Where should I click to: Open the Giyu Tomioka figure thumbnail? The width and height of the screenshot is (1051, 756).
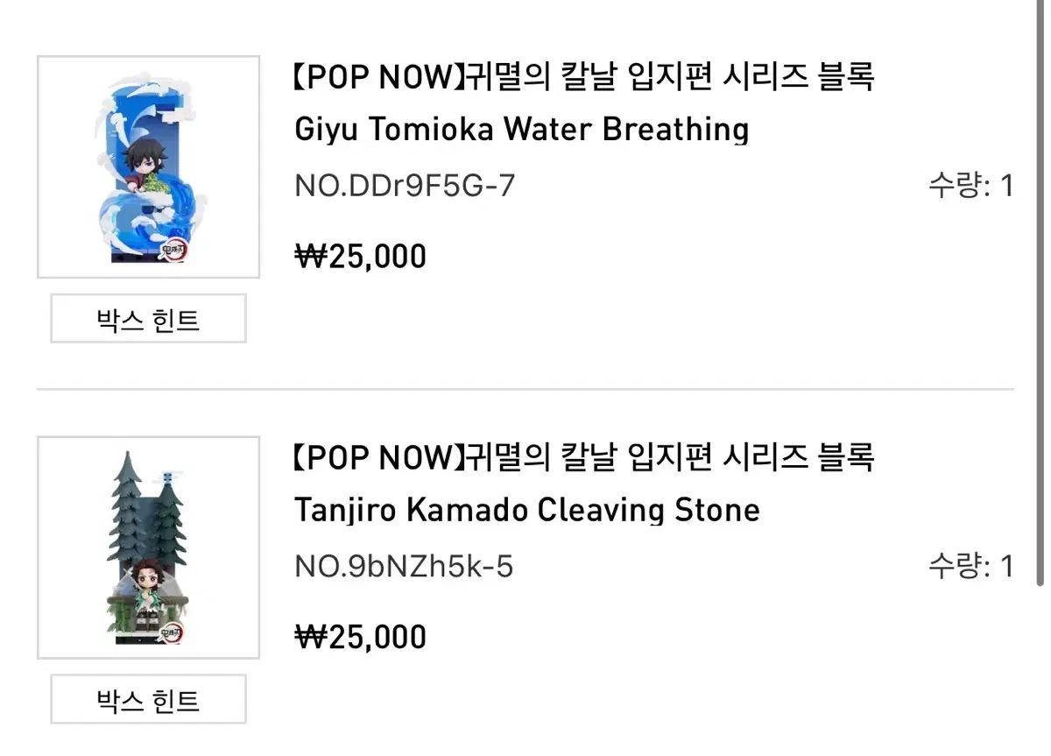pos(148,167)
